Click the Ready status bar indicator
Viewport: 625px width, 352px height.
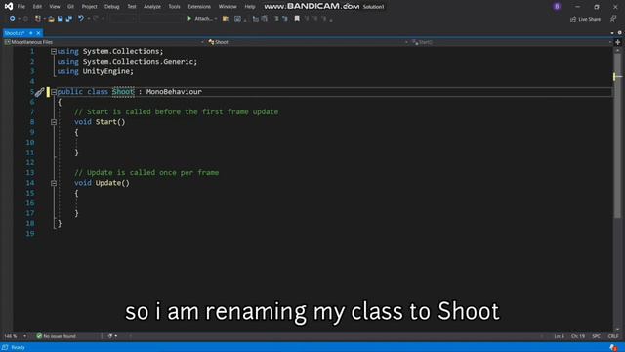[18, 348]
